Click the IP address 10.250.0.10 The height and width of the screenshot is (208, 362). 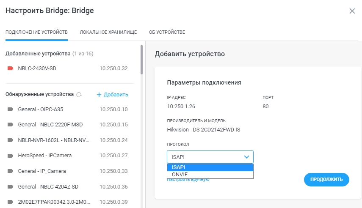[x=113, y=109]
